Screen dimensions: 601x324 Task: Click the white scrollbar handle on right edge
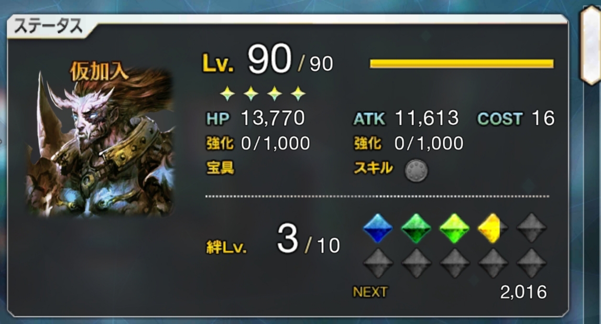(x=591, y=44)
